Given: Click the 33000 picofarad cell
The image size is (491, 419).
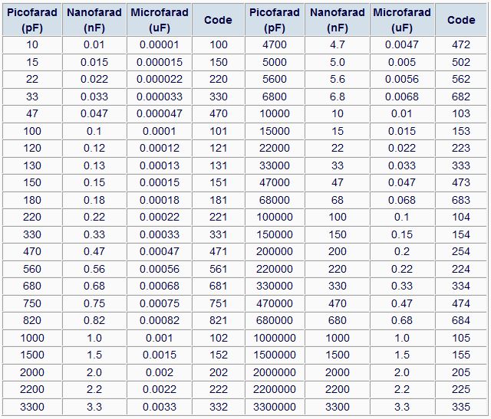Looking at the screenshot, I should tap(275, 165).
